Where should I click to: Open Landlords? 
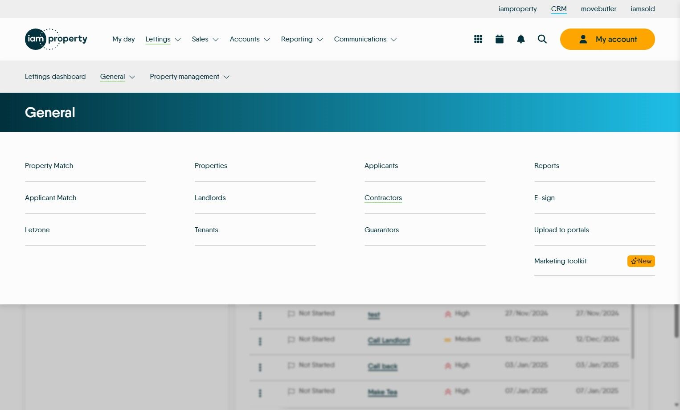(210, 198)
